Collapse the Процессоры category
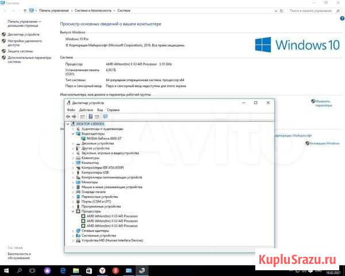The width and height of the screenshot is (345, 276). (x=73, y=212)
